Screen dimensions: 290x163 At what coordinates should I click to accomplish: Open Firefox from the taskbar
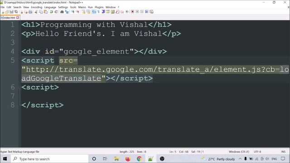click(128, 159)
